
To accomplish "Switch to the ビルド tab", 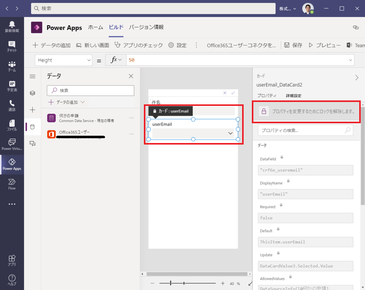I will [116, 27].
